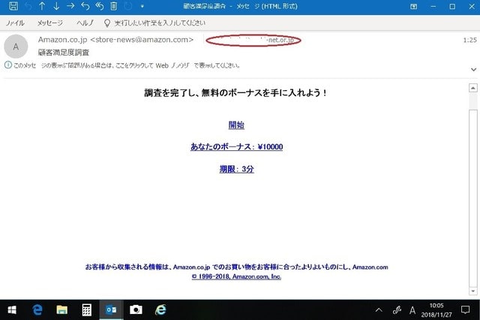Open the Windows Start menu

pos(12,310)
